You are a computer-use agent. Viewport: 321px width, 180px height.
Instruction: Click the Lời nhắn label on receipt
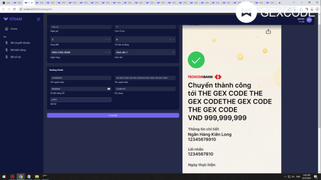[195, 149]
